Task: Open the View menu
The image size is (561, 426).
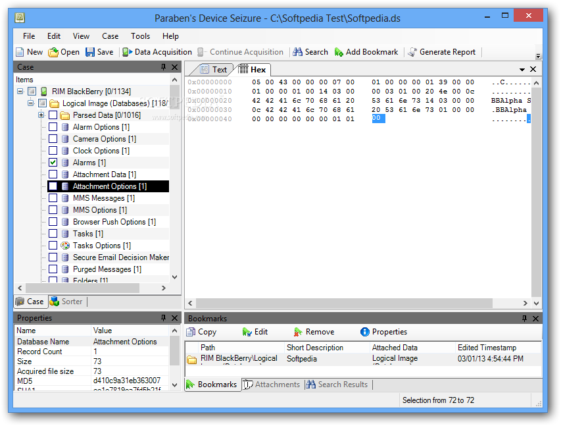Action: point(81,36)
